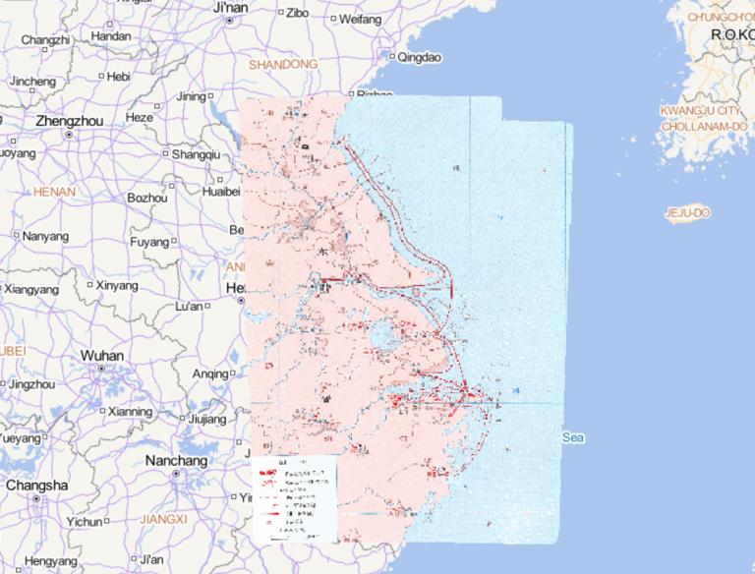Select the Fuyang city label

point(149,242)
